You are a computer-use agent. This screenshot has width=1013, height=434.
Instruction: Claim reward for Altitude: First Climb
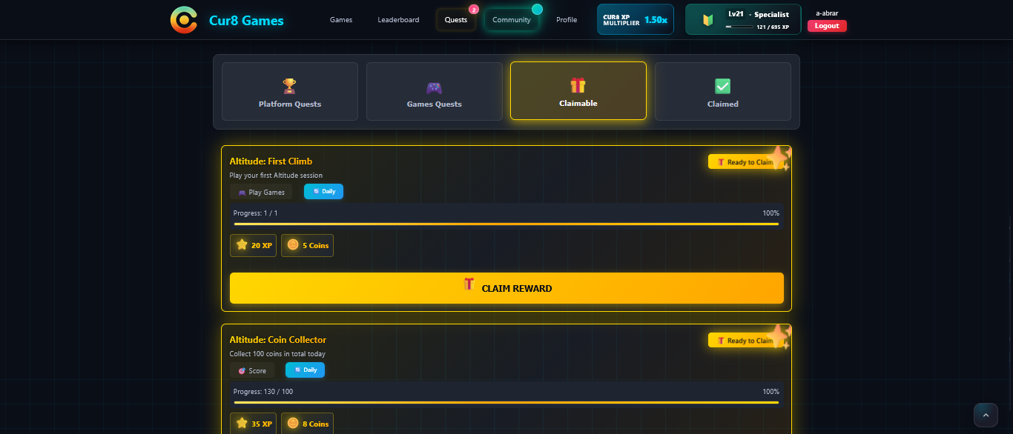[506, 288]
